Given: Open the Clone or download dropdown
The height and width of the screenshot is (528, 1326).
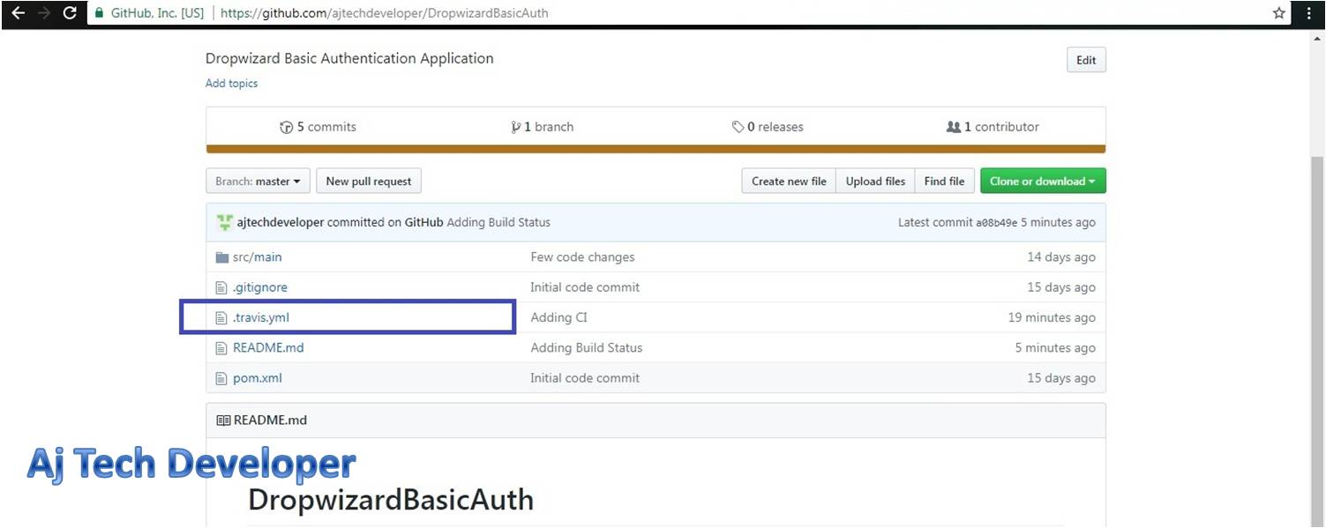Looking at the screenshot, I should tap(1042, 181).
